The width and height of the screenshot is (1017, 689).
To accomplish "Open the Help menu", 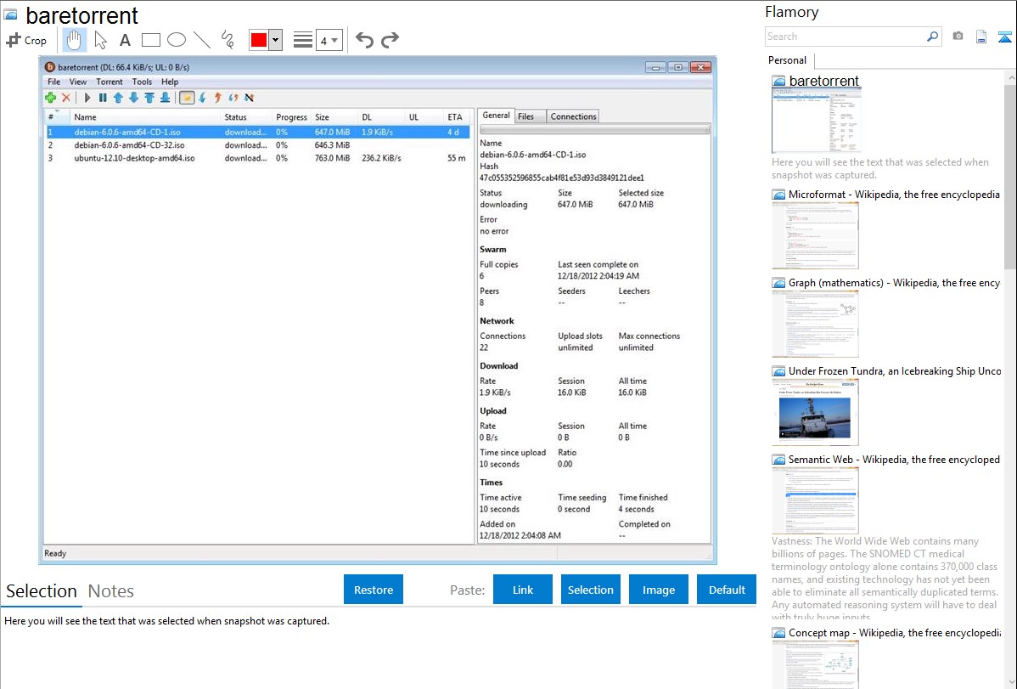I will coord(170,82).
